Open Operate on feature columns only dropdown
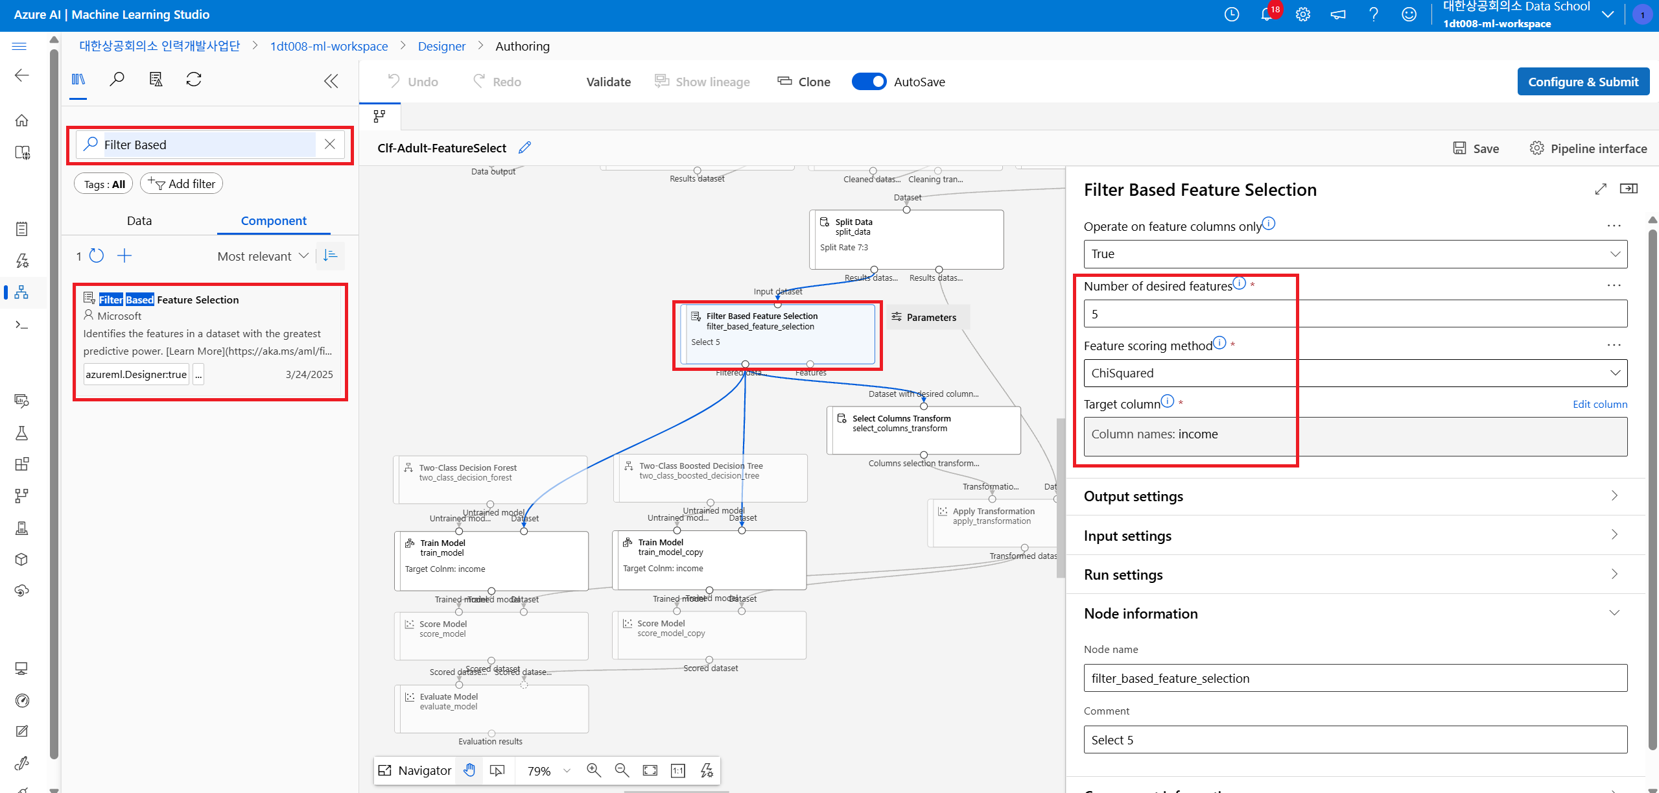The image size is (1659, 793). click(1355, 254)
